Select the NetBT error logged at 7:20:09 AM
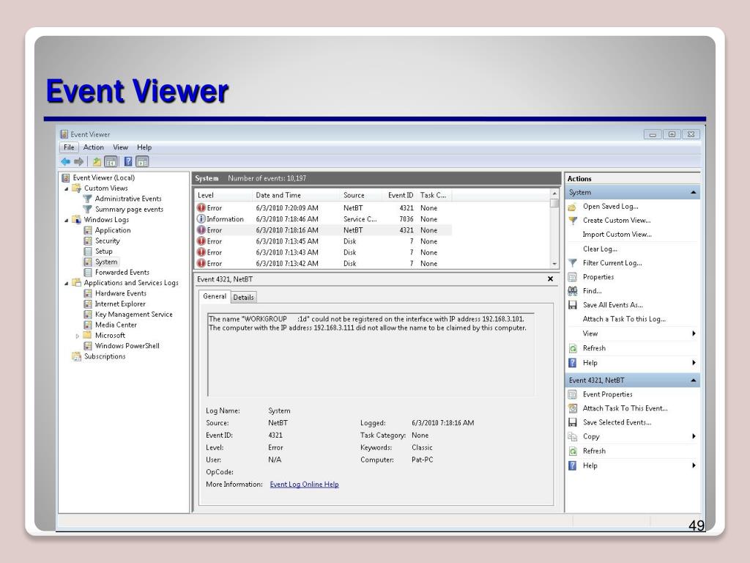Image resolution: width=750 pixels, height=563 pixels. 323,208
